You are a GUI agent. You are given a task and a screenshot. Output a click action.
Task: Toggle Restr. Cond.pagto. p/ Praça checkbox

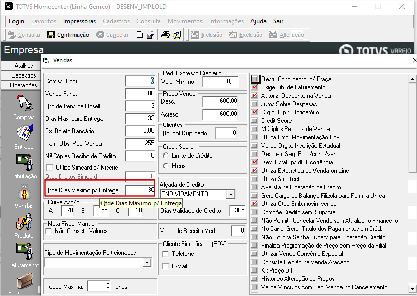click(255, 79)
